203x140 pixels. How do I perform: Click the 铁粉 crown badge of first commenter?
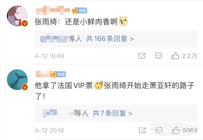point(80,10)
